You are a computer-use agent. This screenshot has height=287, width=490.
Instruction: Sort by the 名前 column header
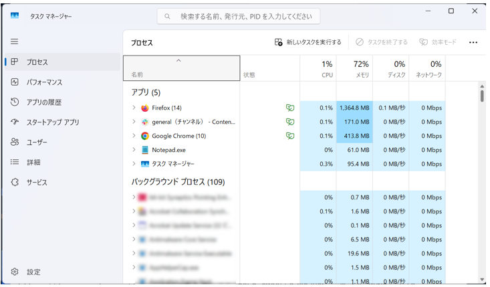click(x=182, y=68)
